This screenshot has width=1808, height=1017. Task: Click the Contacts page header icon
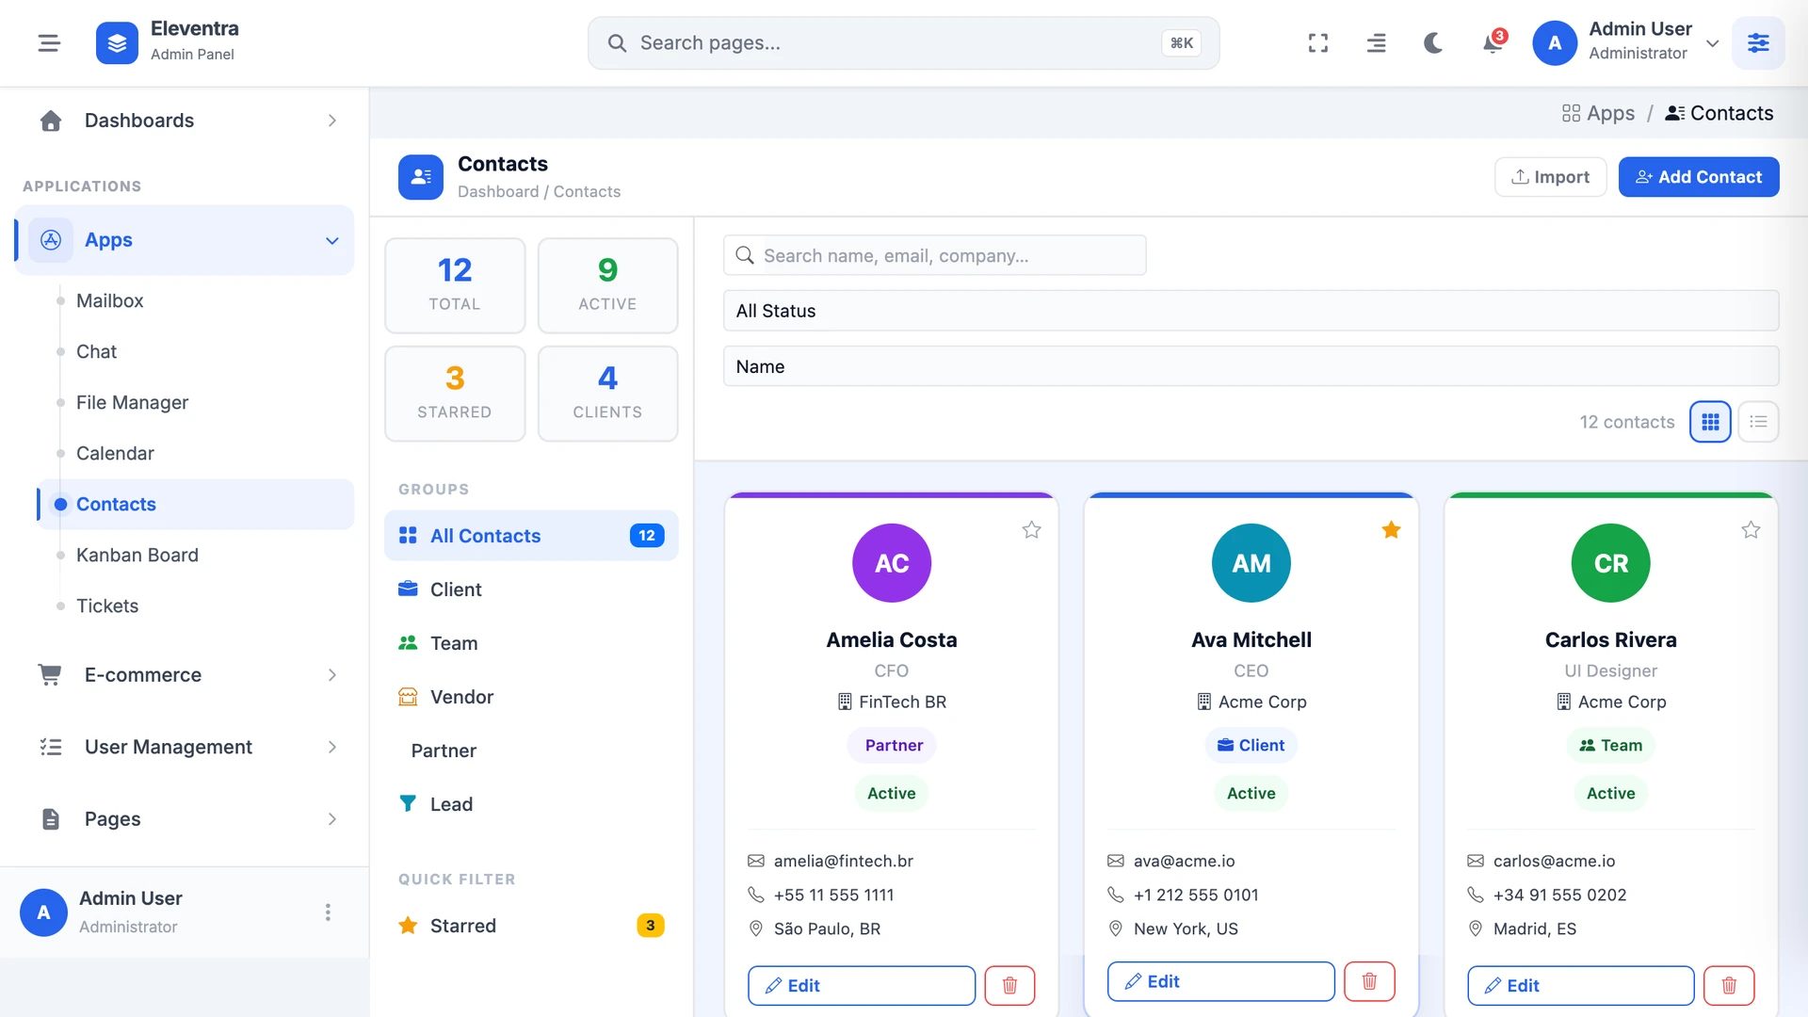coord(421,177)
